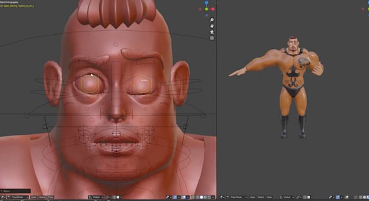369x201 pixels.
Task: Click the negative X axis dot on left gizmo
Action: (200, 9)
